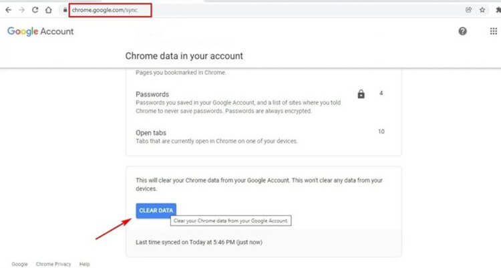This screenshot has width=501, height=268.
Task: Open the Help footer link
Action: coord(84,264)
